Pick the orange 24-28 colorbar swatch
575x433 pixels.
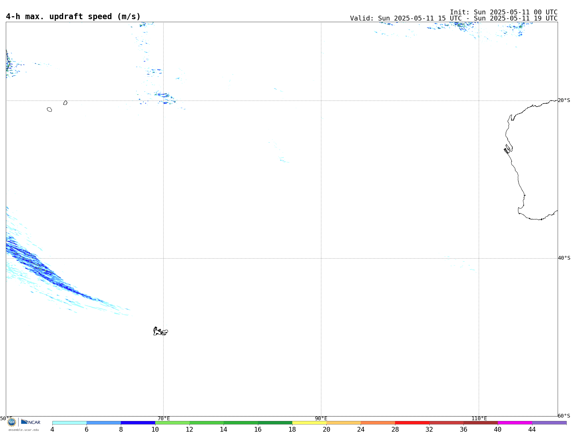pyautogui.click(x=378, y=423)
